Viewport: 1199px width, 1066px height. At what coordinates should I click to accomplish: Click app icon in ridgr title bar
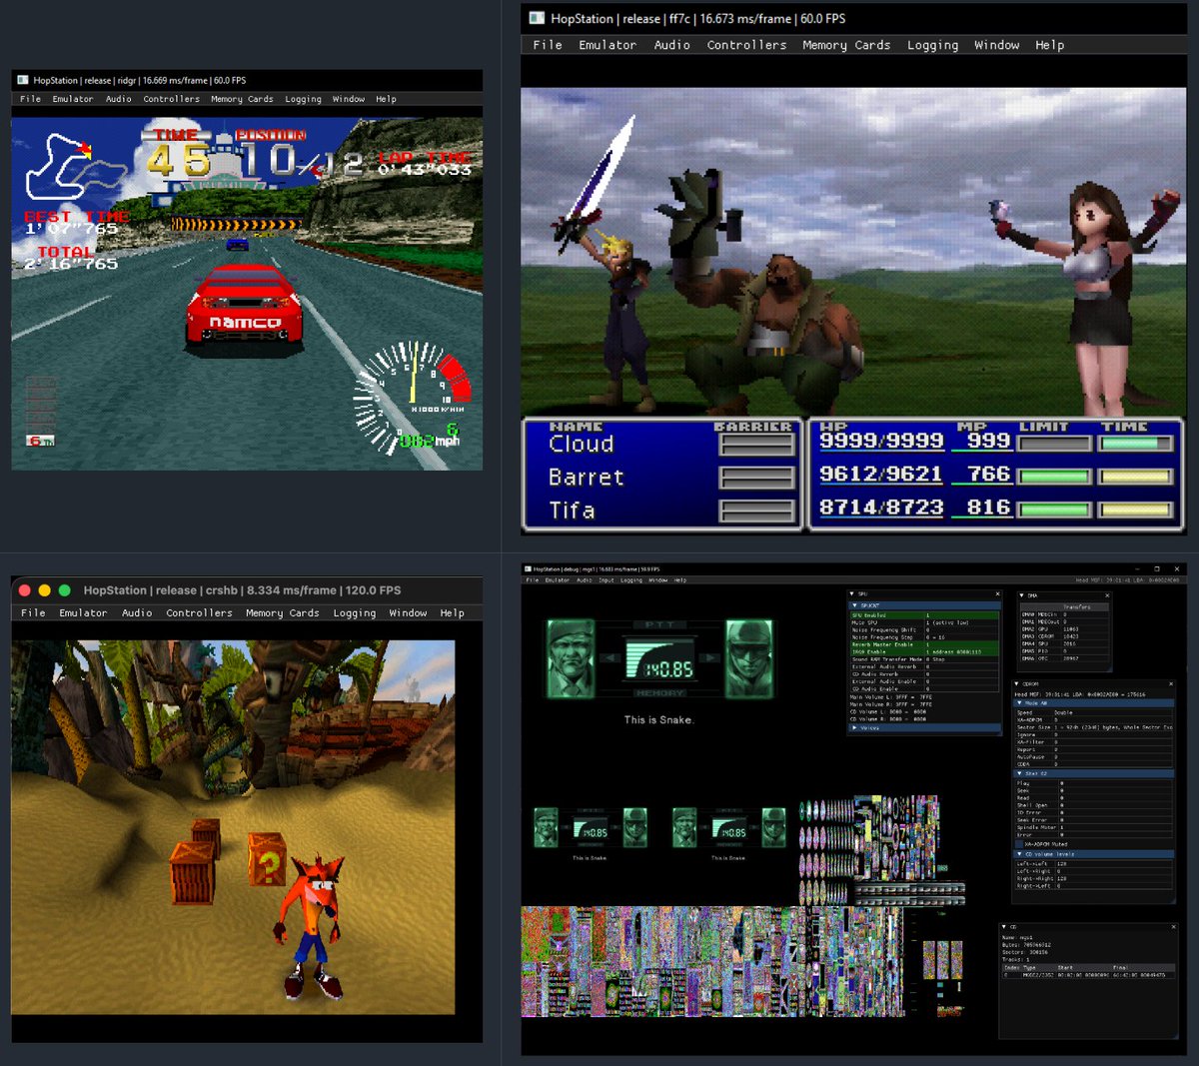click(x=23, y=80)
